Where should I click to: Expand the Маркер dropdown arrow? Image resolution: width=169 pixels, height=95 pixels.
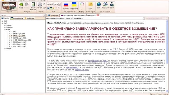[82, 10]
